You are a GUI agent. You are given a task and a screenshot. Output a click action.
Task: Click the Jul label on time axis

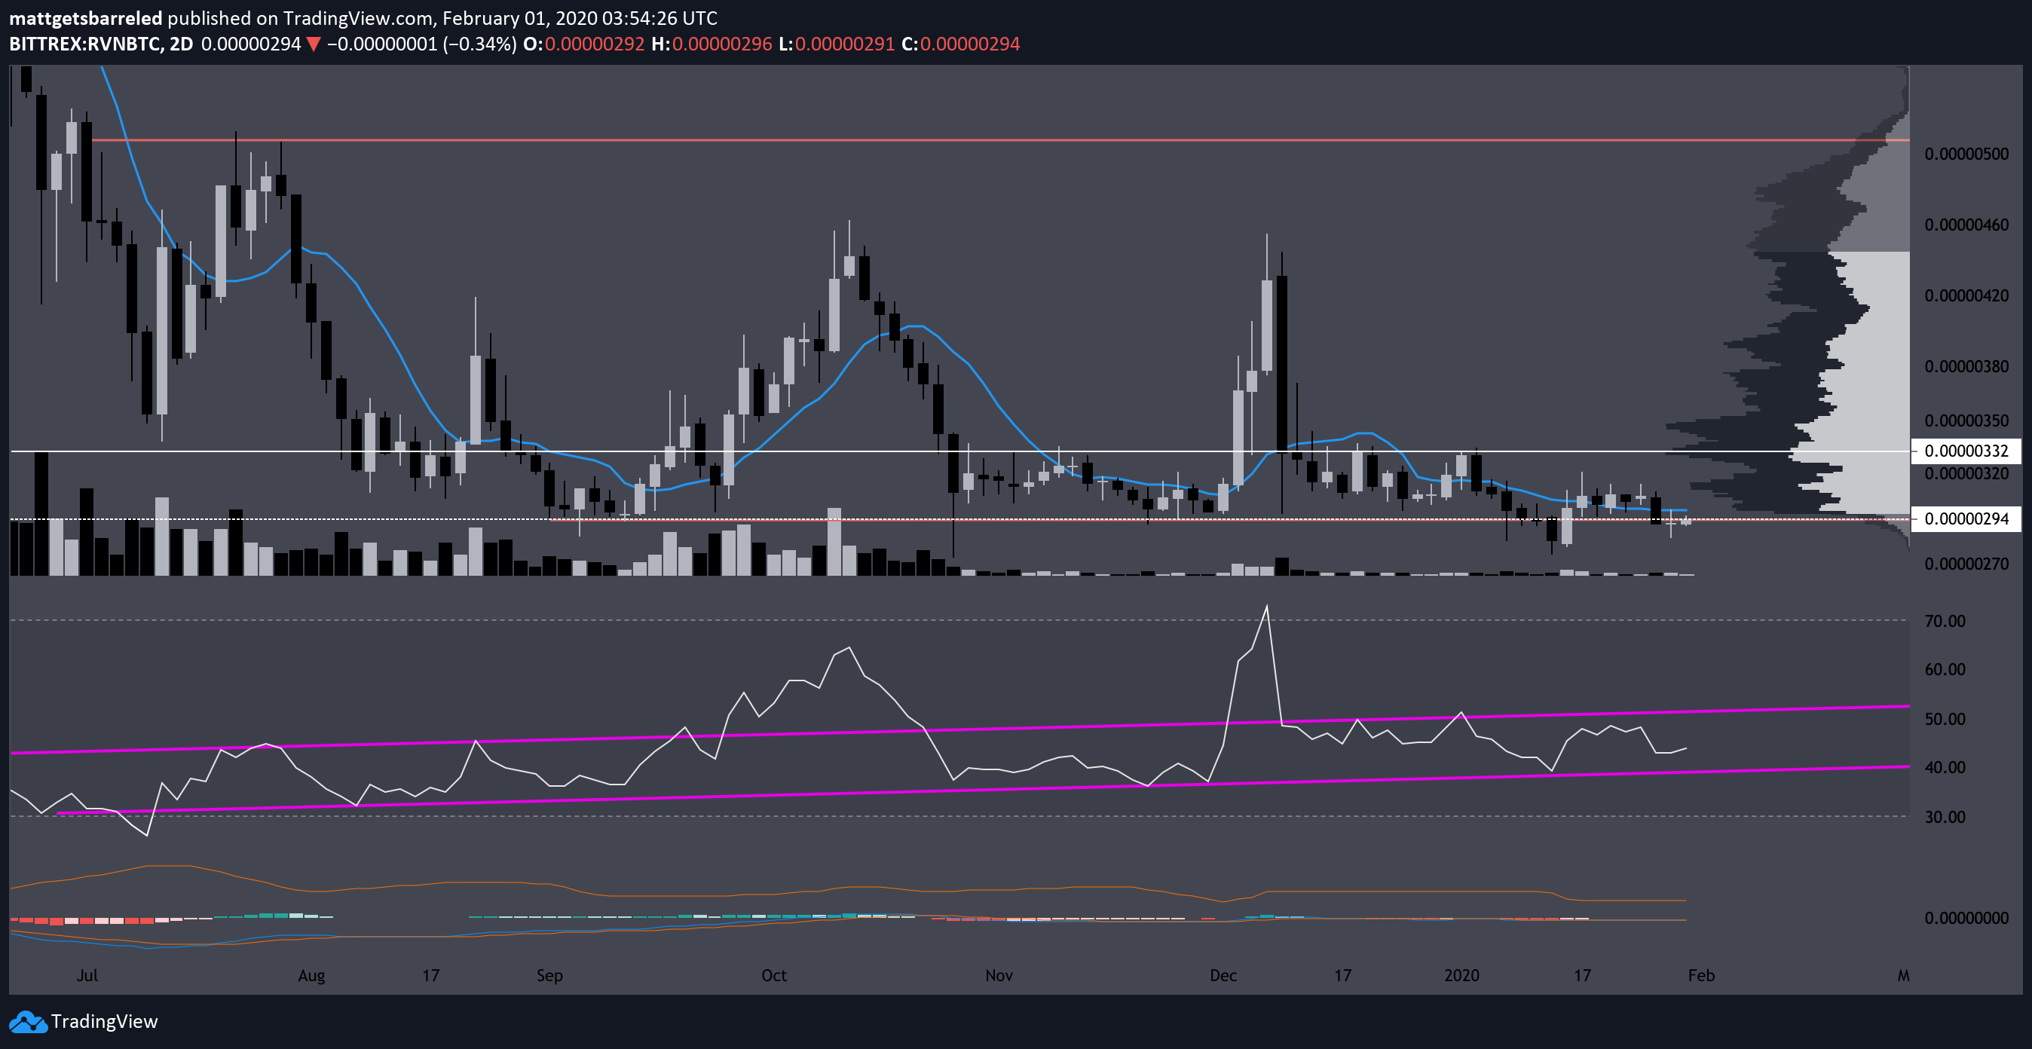click(x=87, y=976)
